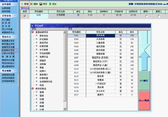
Task: Collapse the 业务流程 sidebar section
Action: point(15,4)
